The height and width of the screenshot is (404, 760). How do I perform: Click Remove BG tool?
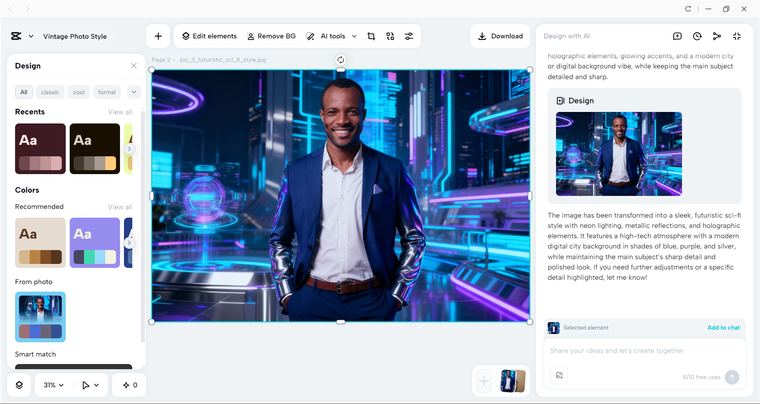271,36
